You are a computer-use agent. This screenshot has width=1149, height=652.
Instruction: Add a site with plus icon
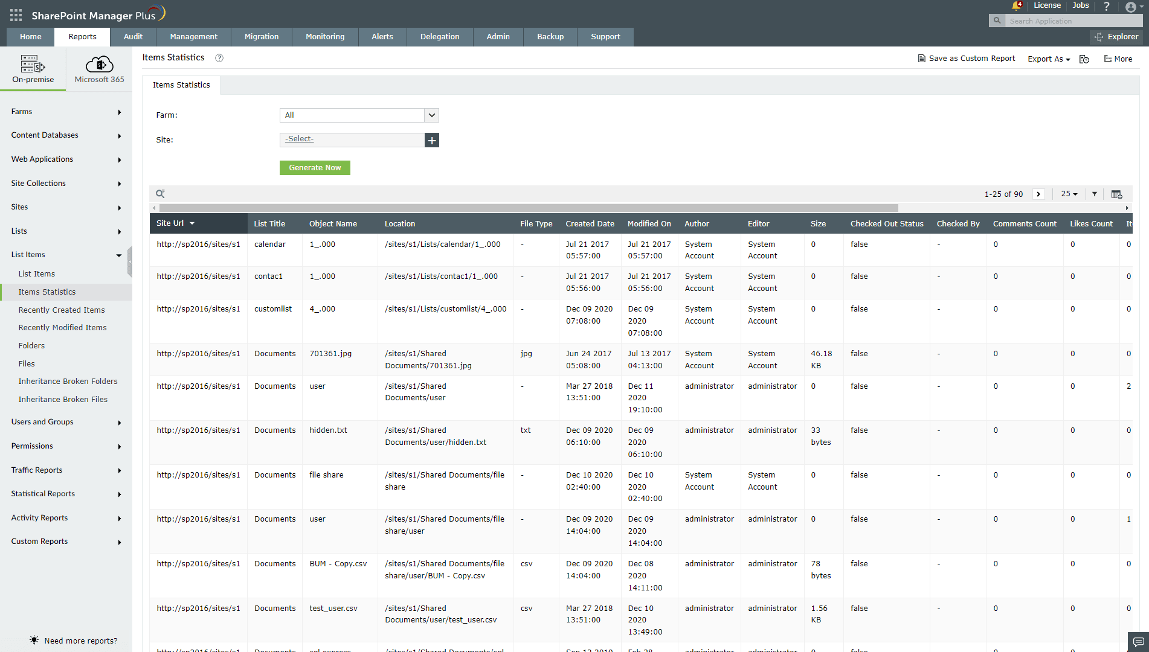pyautogui.click(x=432, y=140)
